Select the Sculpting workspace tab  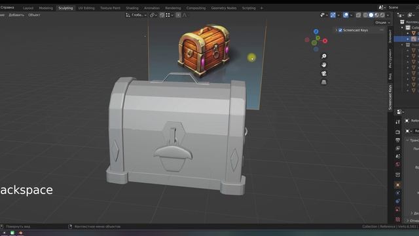(65, 8)
